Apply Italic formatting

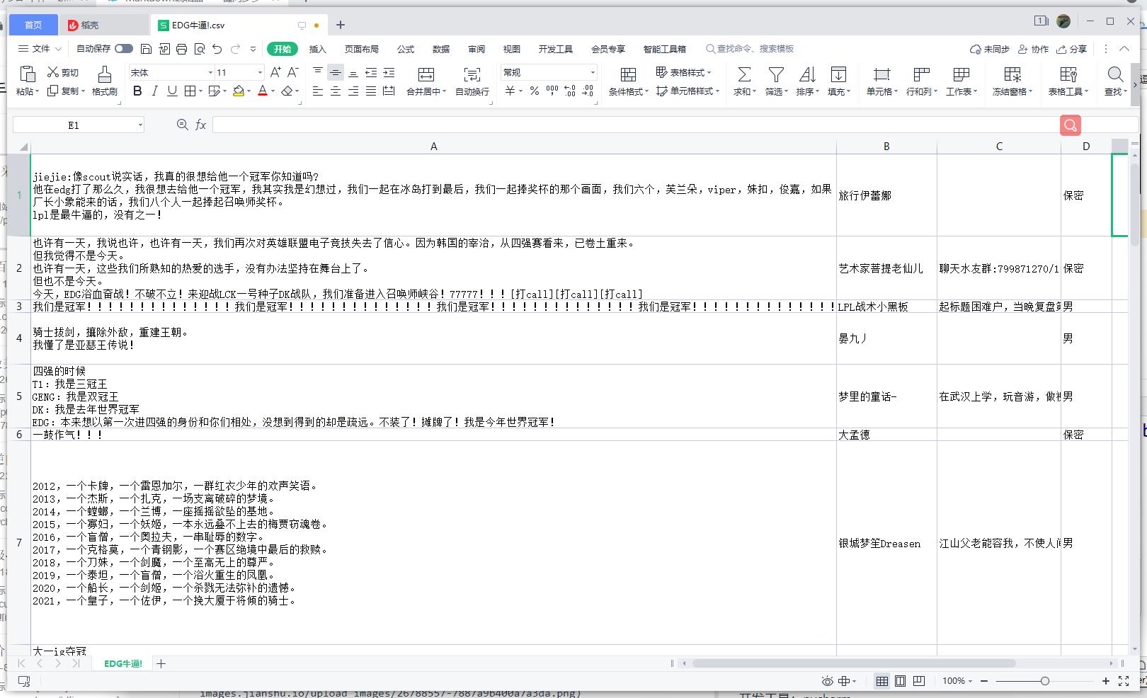click(x=154, y=91)
